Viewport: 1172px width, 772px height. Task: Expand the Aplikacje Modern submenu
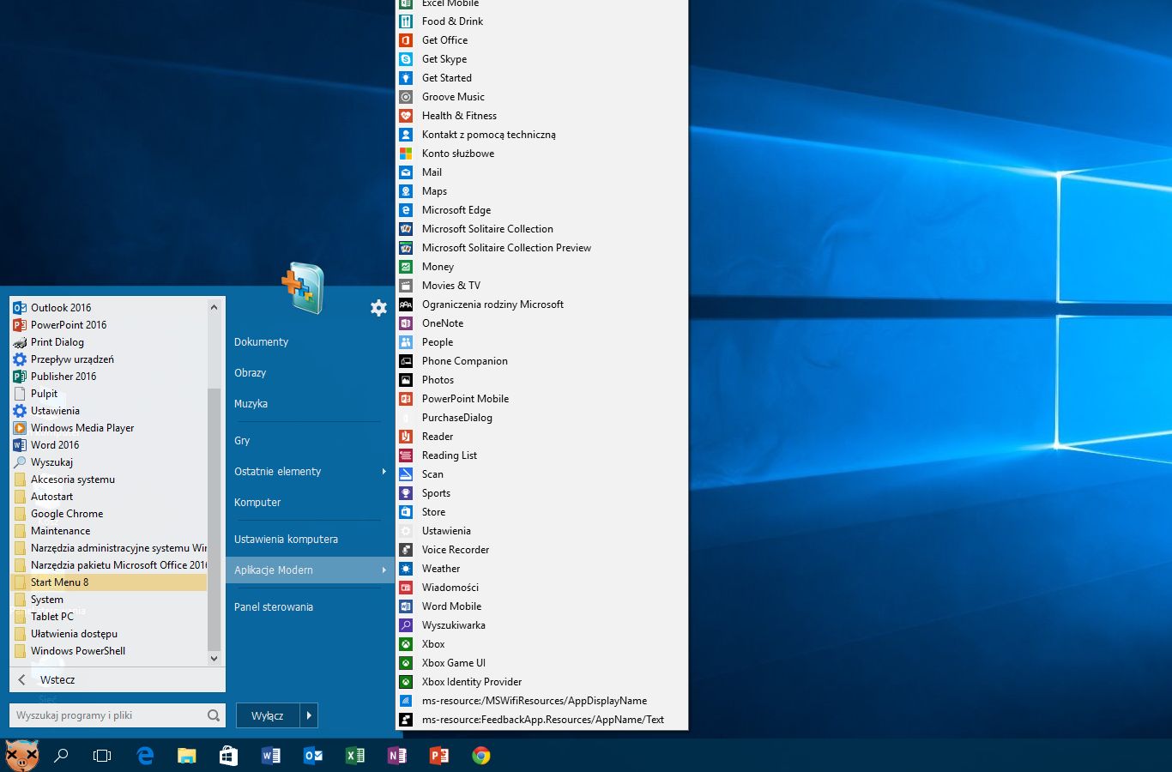384,570
